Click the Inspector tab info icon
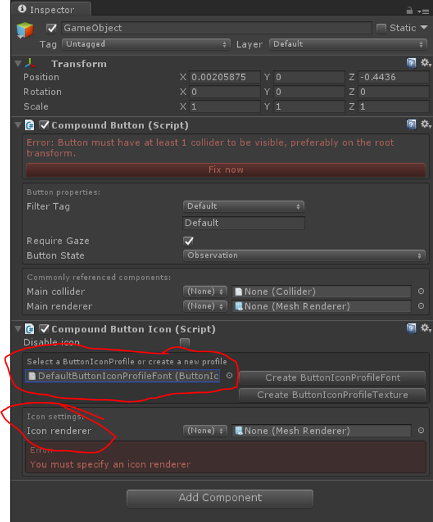The height and width of the screenshot is (522, 433). [22, 9]
